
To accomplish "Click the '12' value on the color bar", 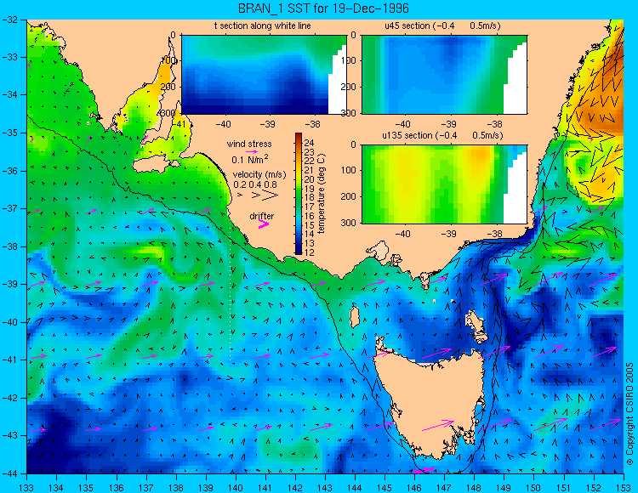I will pos(310,252).
